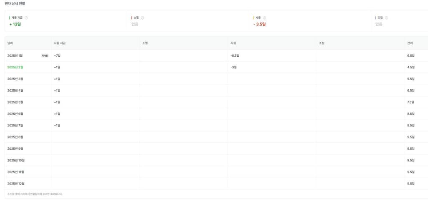Click the +7일 grant in January row
Image resolution: width=428 pixels, height=204 pixels.
(x=57, y=55)
